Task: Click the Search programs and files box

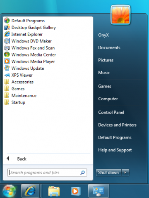Action: click(47, 172)
